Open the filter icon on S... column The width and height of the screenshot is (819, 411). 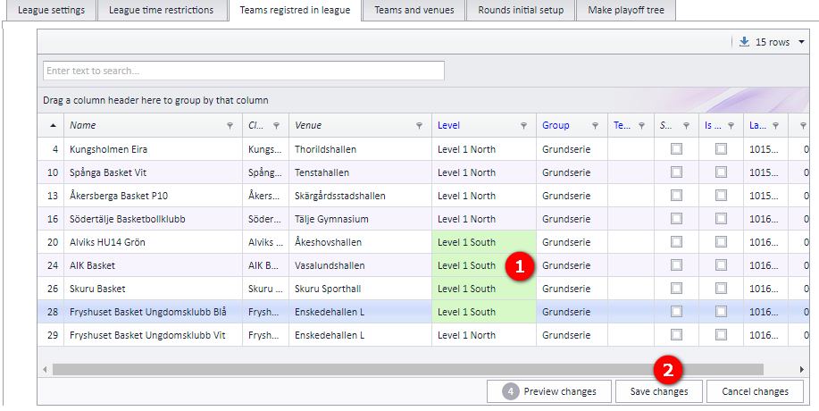686,126
